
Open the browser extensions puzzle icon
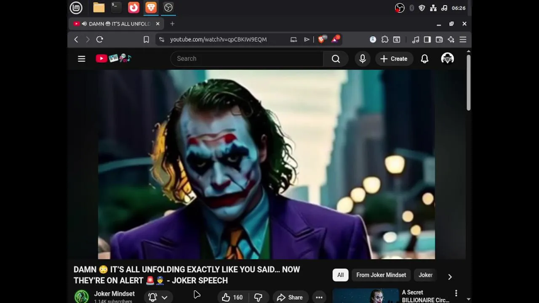click(x=385, y=40)
